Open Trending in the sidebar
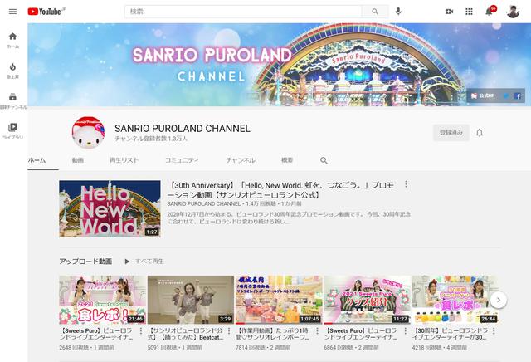 point(12,71)
